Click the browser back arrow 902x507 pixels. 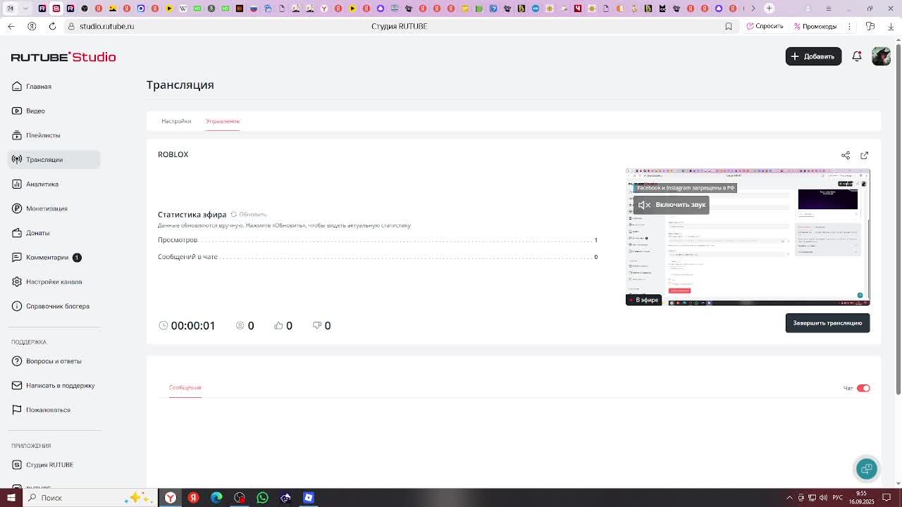pos(11,26)
